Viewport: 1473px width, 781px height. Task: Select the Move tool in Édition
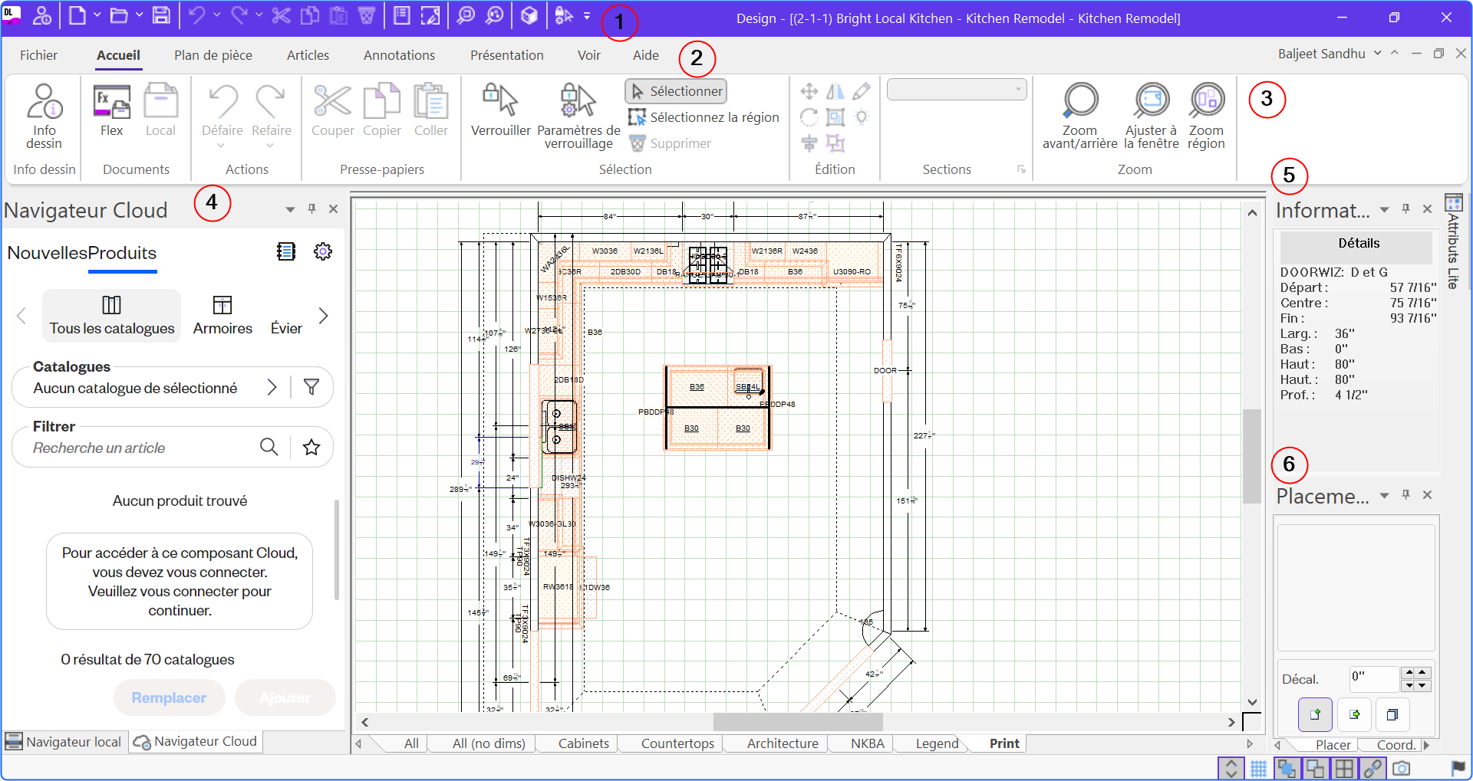pyautogui.click(x=809, y=92)
